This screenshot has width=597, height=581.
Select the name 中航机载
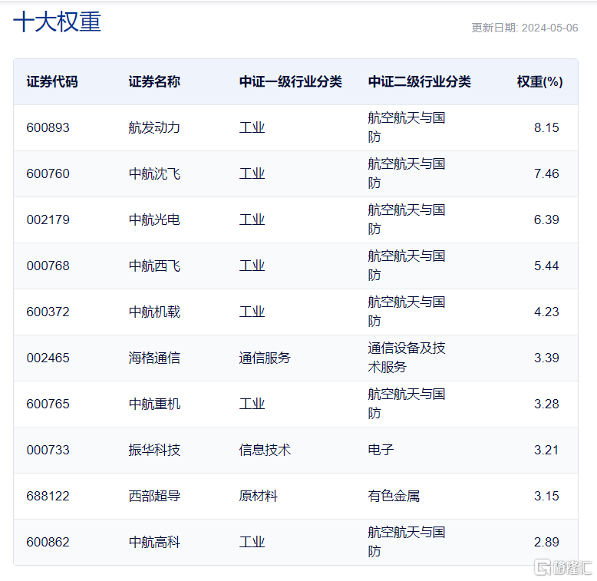coord(154,312)
